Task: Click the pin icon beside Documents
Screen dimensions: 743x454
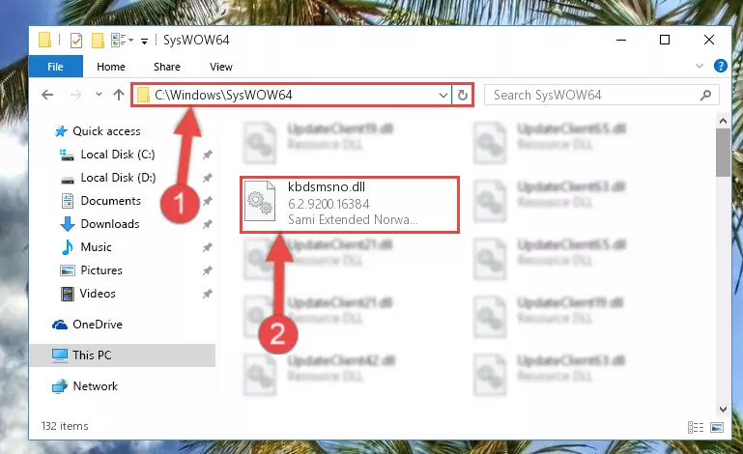Action: [207, 201]
